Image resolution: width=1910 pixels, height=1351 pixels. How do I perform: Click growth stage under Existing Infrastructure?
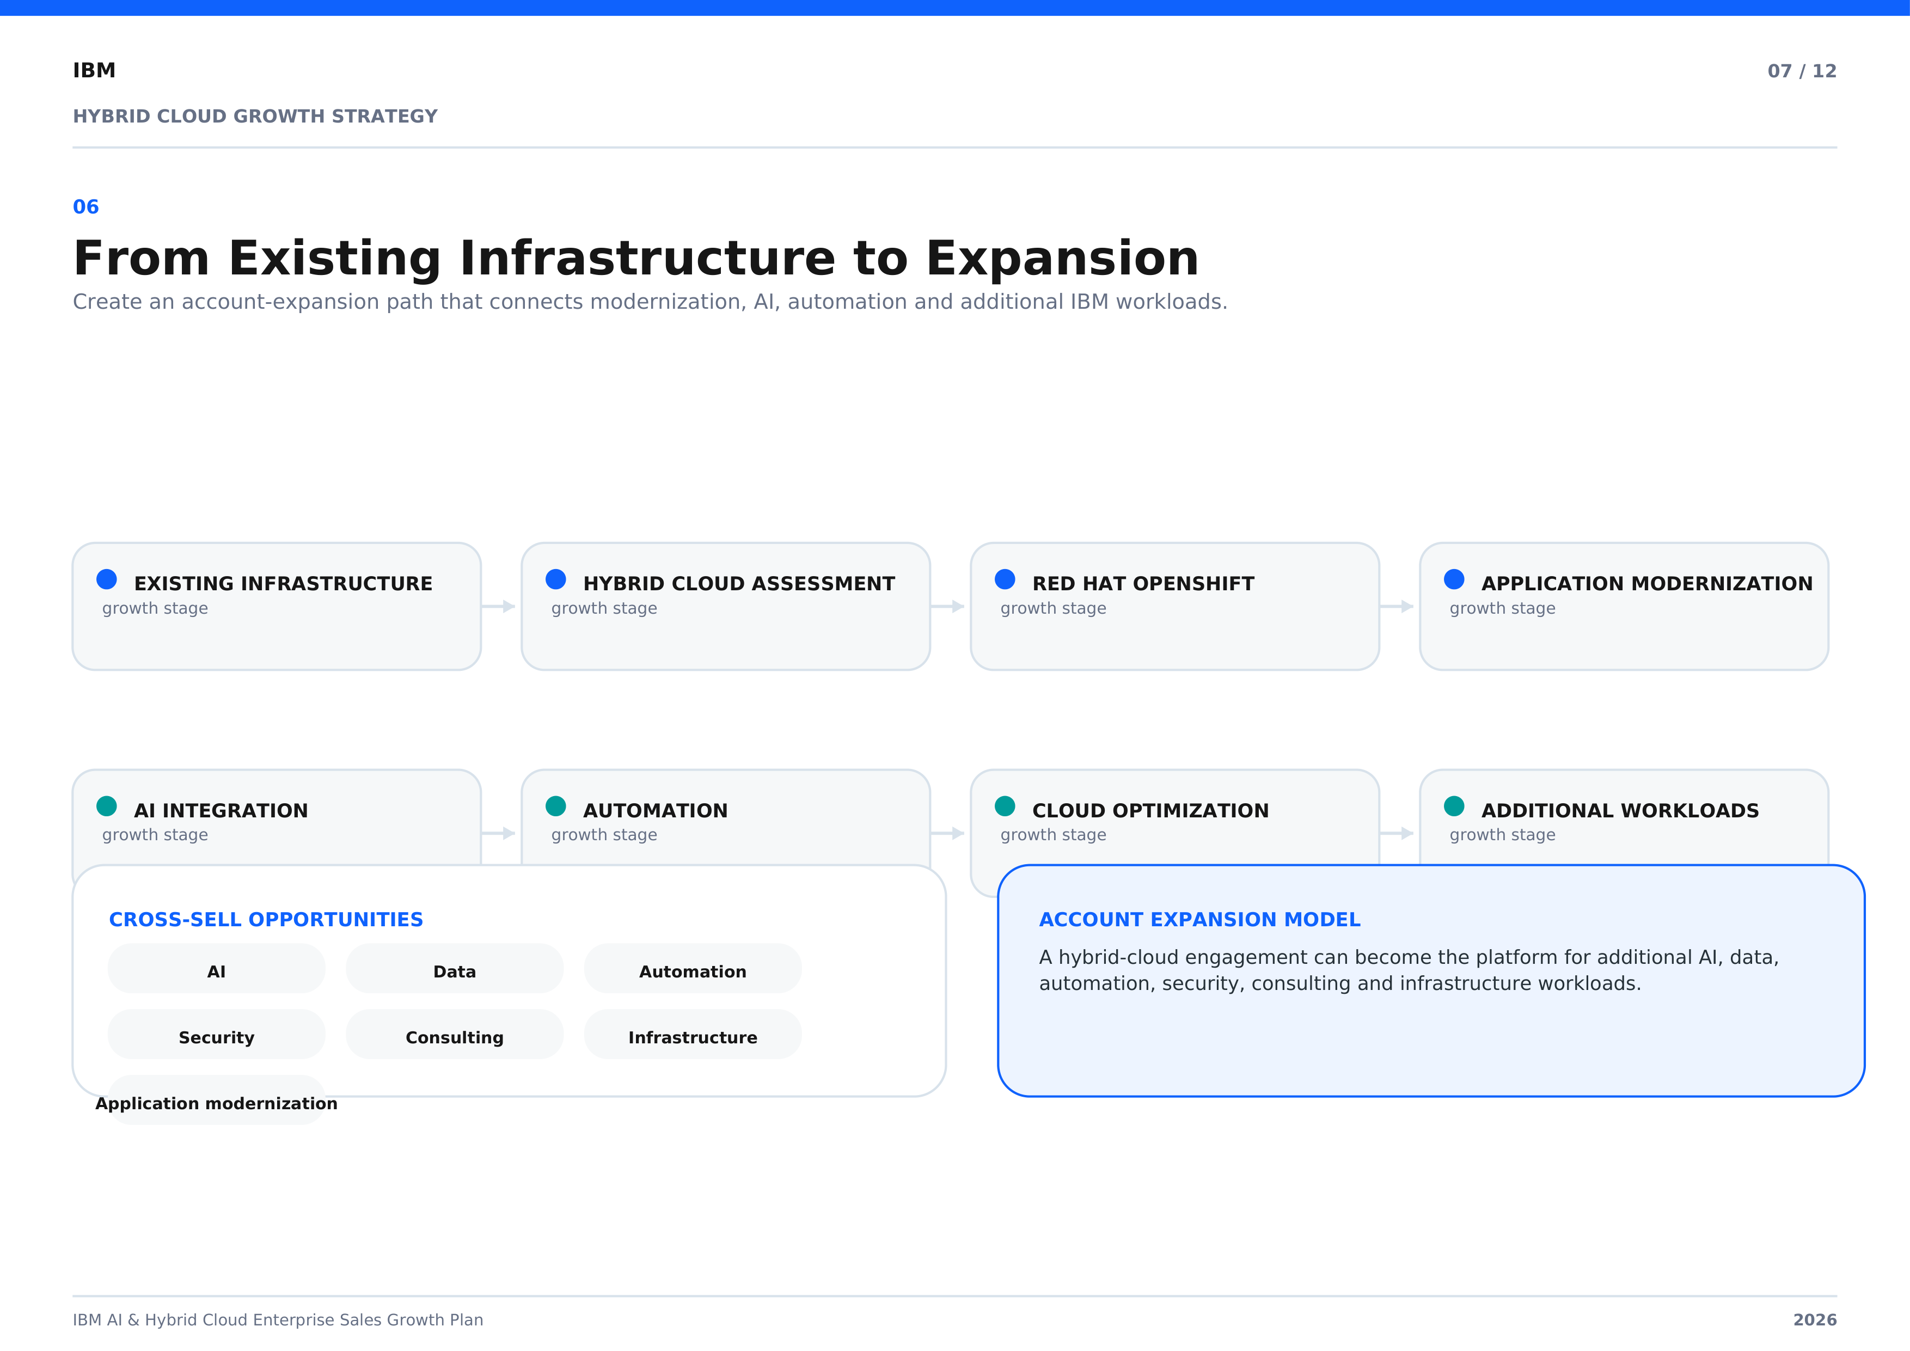tap(155, 609)
